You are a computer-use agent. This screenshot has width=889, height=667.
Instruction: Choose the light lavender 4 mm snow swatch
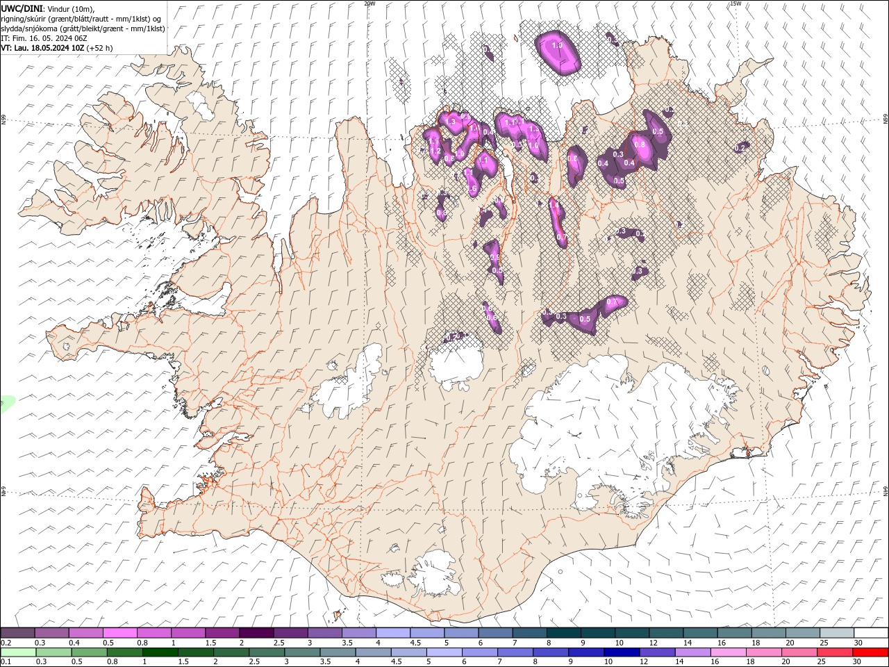[x=393, y=632]
